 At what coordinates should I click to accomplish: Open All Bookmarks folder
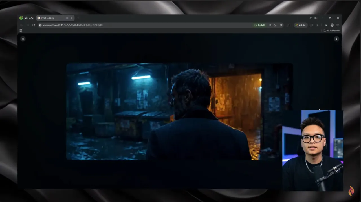tap(332, 30)
